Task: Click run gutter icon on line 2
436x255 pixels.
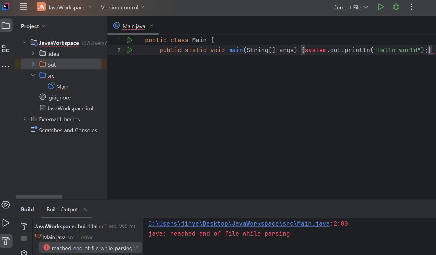Action: (129, 50)
